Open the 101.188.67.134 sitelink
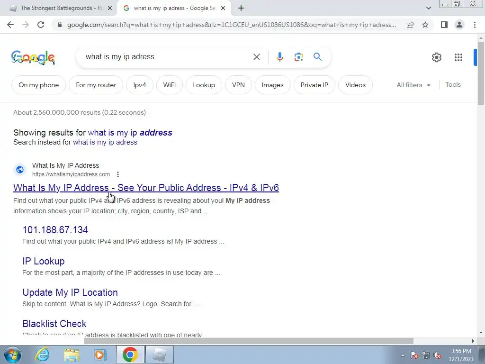 pos(55,230)
